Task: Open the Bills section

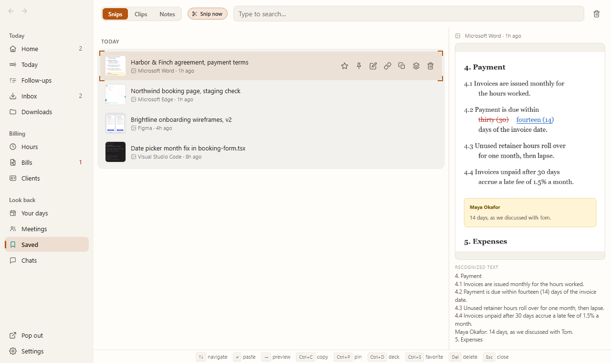Action: [x=47, y=162]
